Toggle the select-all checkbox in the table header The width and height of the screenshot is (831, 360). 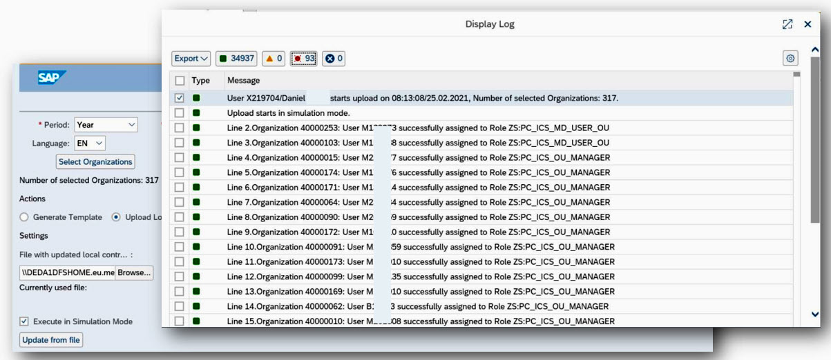click(180, 81)
